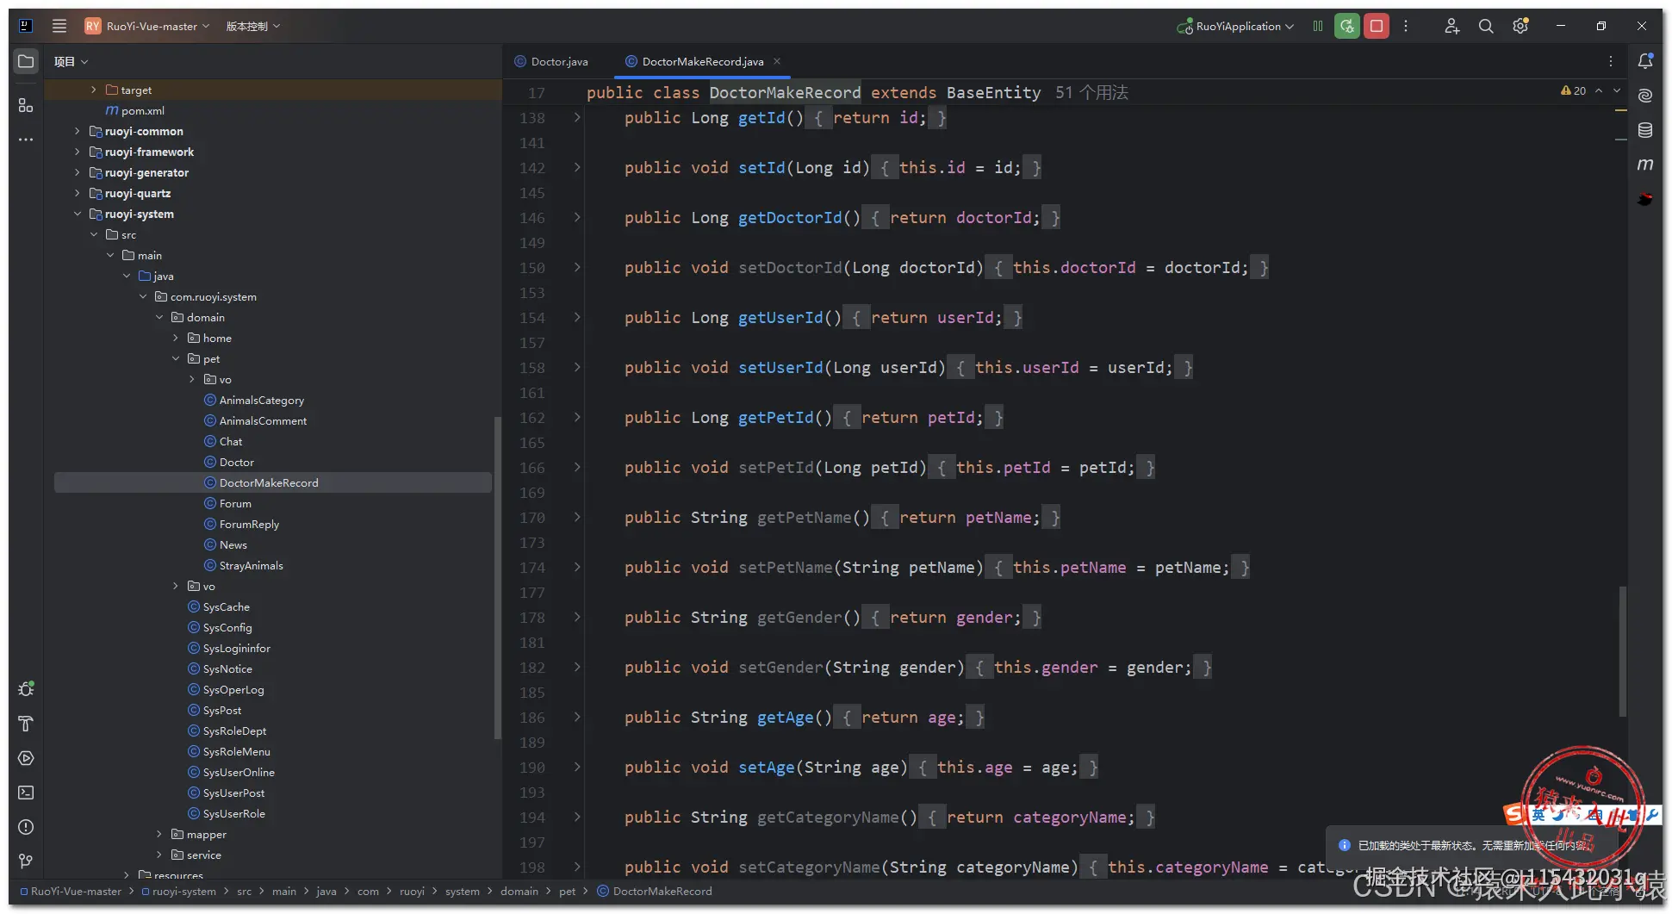Image resolution: width=1672 pixels, height=914 pixels.
Task: Click the 51 usages hint
Action: (x=1091, y=92)
